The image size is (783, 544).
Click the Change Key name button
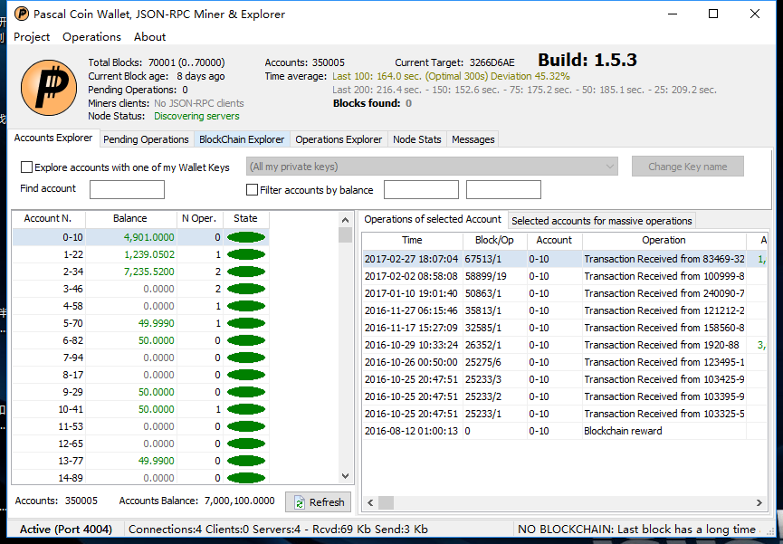(x=688, y=167)
